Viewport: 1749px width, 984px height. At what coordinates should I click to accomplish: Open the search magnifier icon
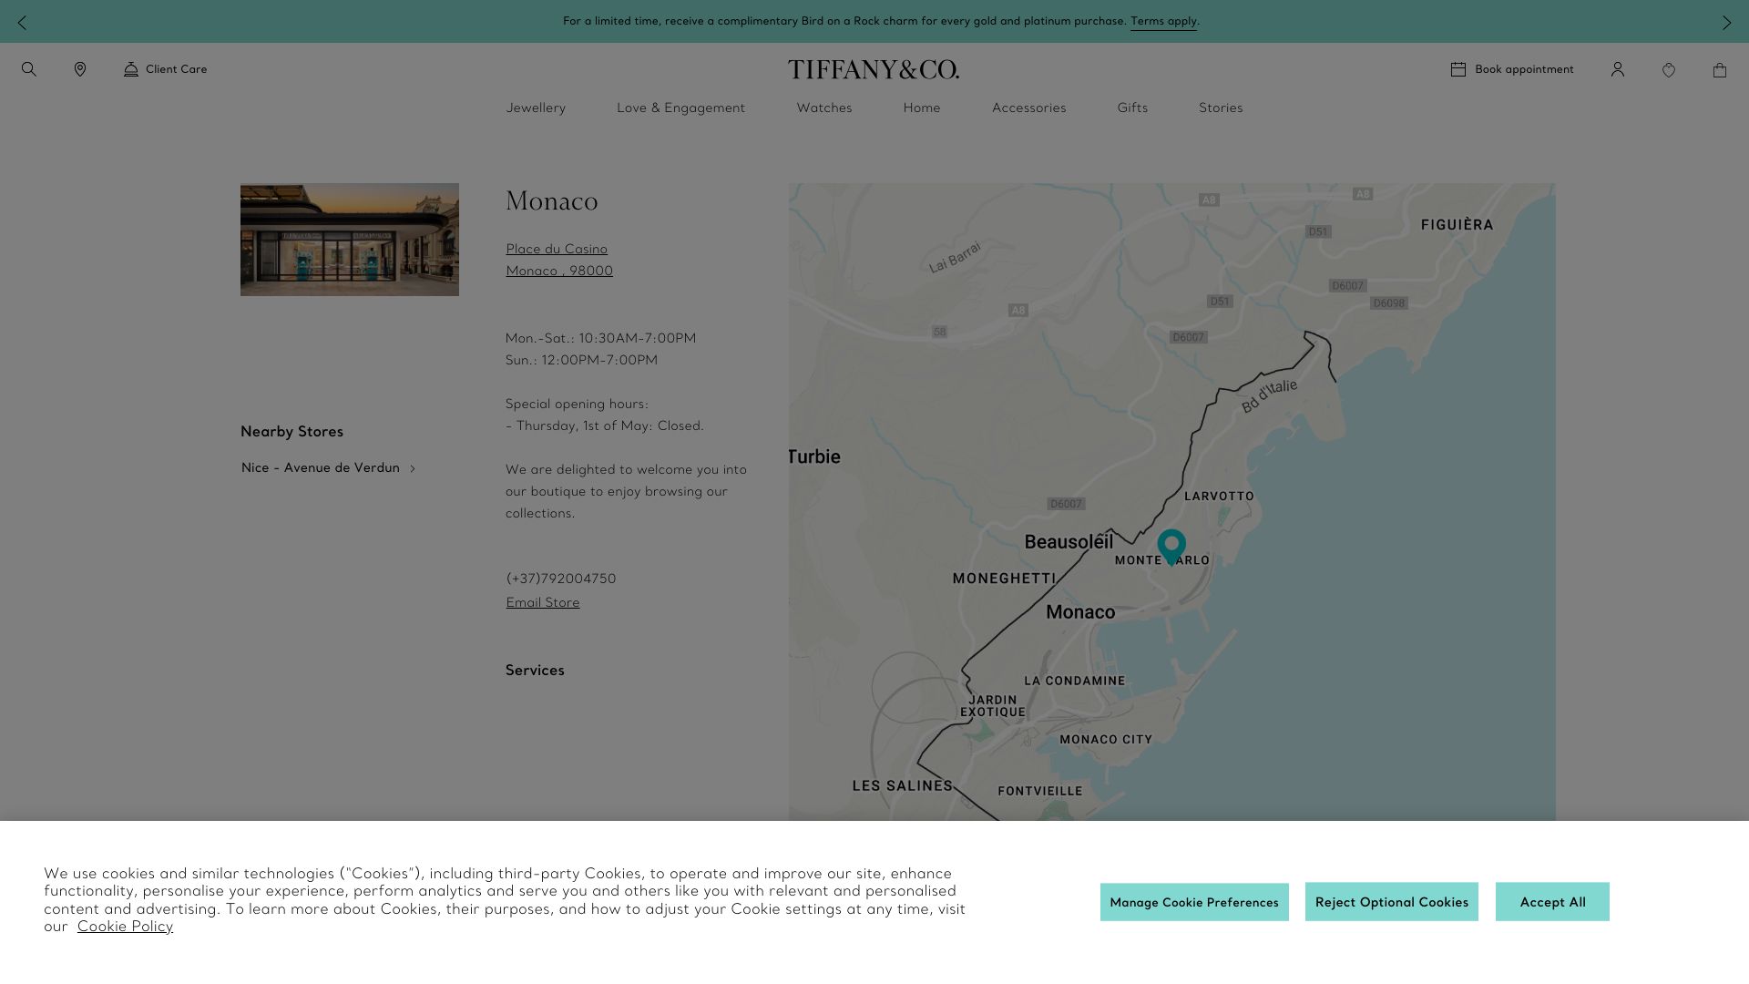pos(29,69)
